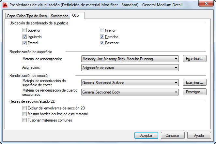Uncheck the Derecha checkbox
The image size is (216, 144).
coord(102,37)
